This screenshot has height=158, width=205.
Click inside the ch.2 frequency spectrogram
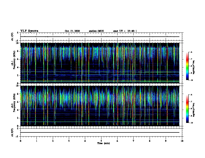click(100, 106)
